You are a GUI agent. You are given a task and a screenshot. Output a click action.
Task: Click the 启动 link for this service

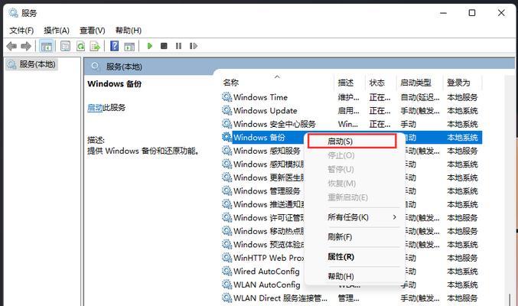click(x=95, y=108)
